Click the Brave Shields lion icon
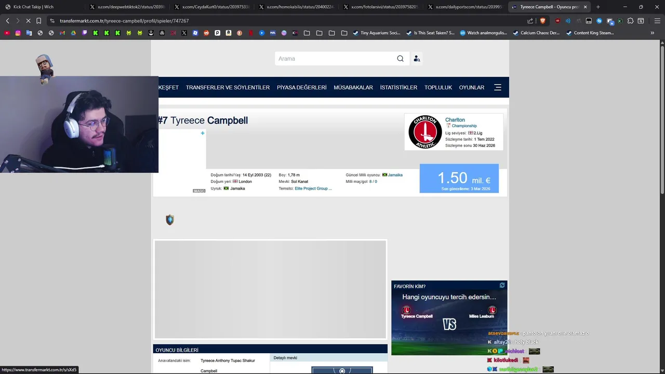The image size is (665, 374). point(543,21)
